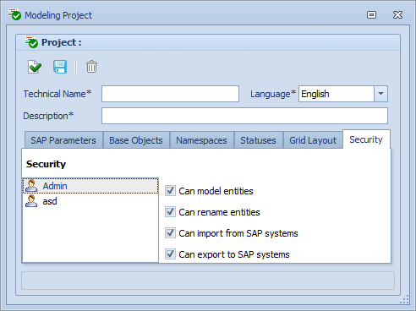Toggle Can export to SAP systems
The width and height of the screenshot is (416, 311).
coord(170,254)
